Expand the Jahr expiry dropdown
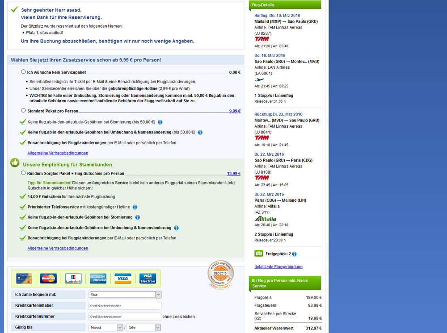The image size is (447, 333). 143,328
